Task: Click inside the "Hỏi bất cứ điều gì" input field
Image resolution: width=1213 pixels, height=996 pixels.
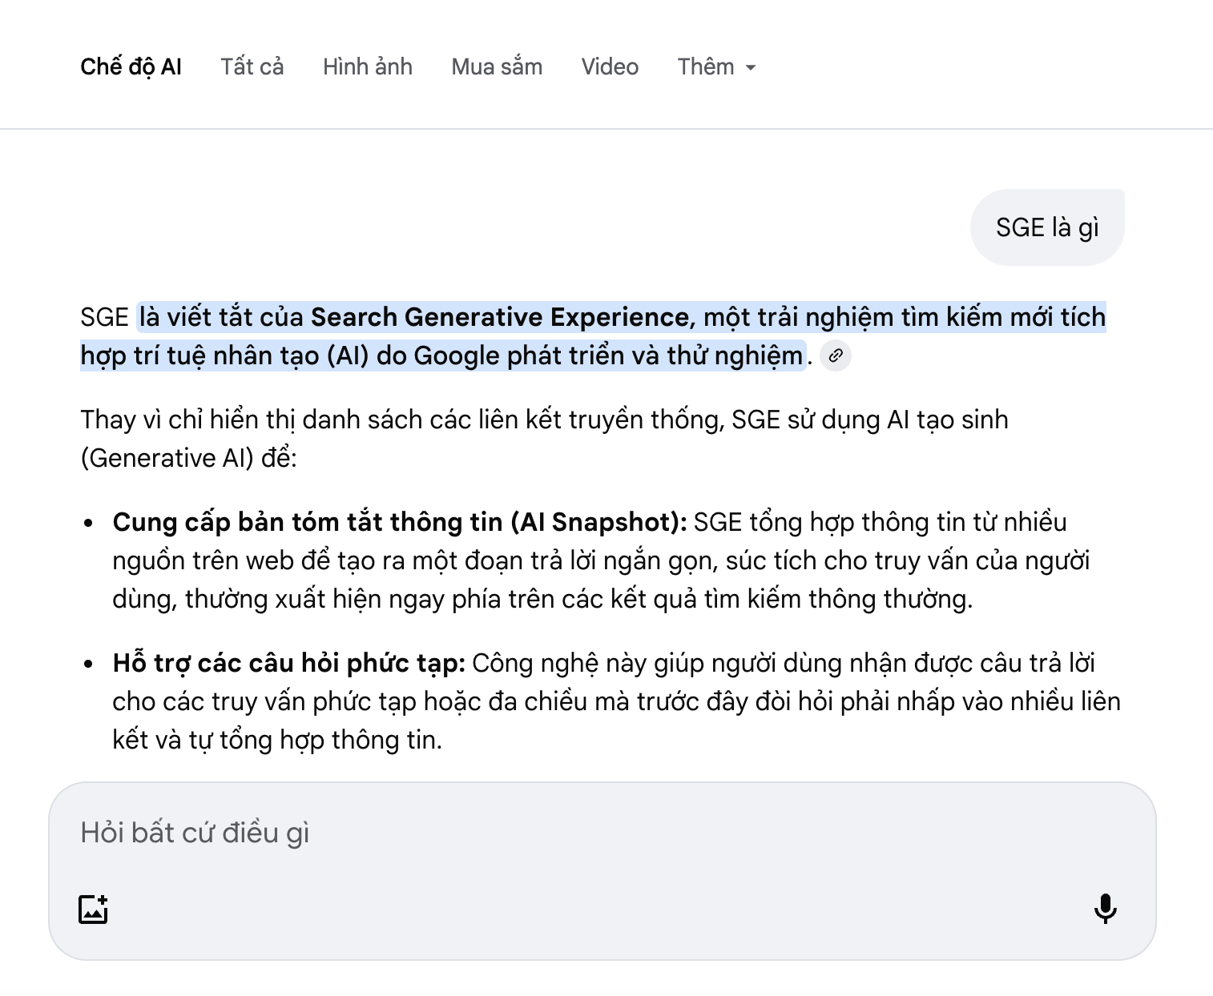Action: pos(481,833)
